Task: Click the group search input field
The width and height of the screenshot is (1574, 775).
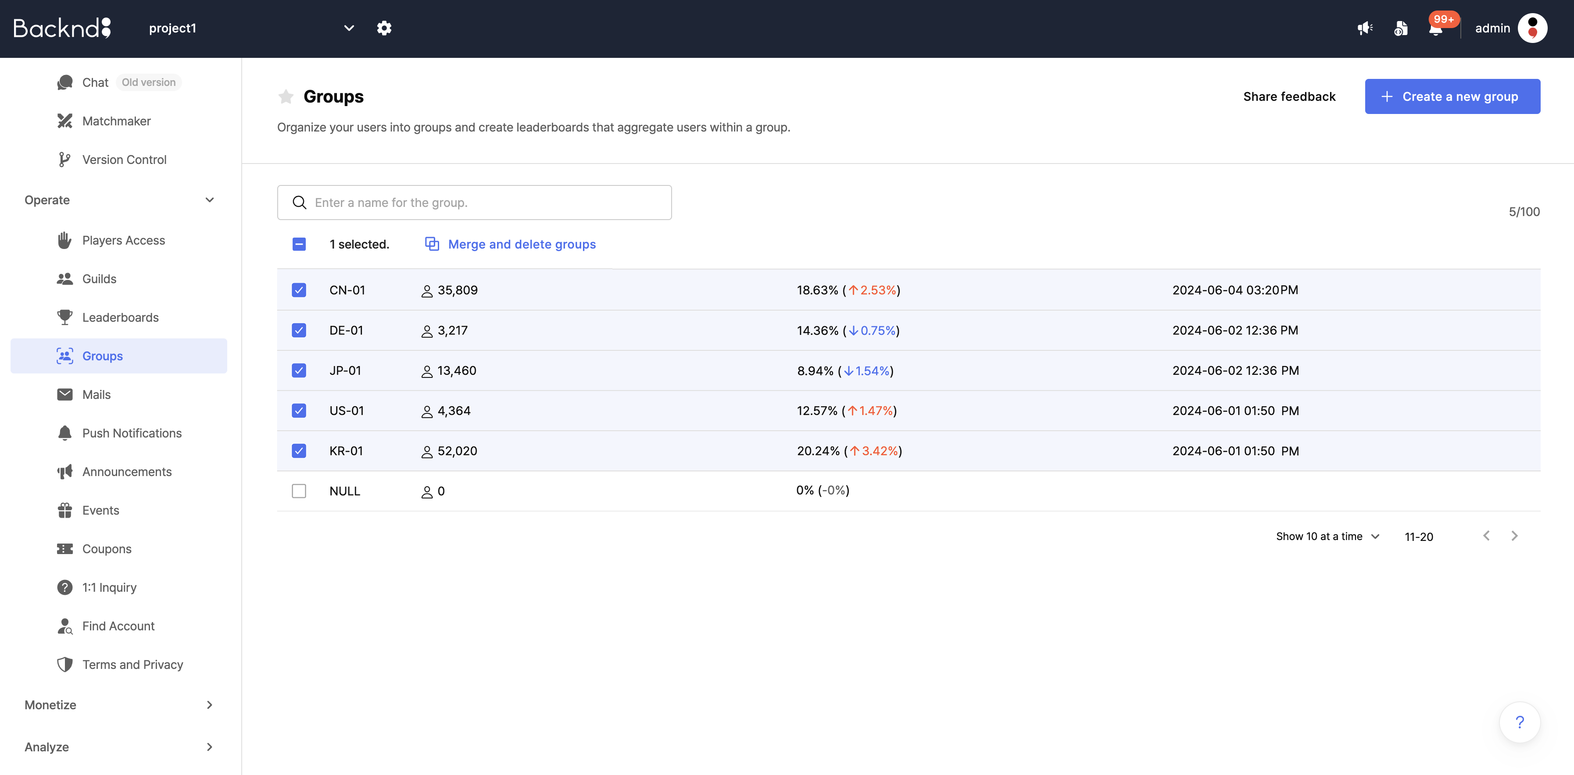Action: (474, 202)
